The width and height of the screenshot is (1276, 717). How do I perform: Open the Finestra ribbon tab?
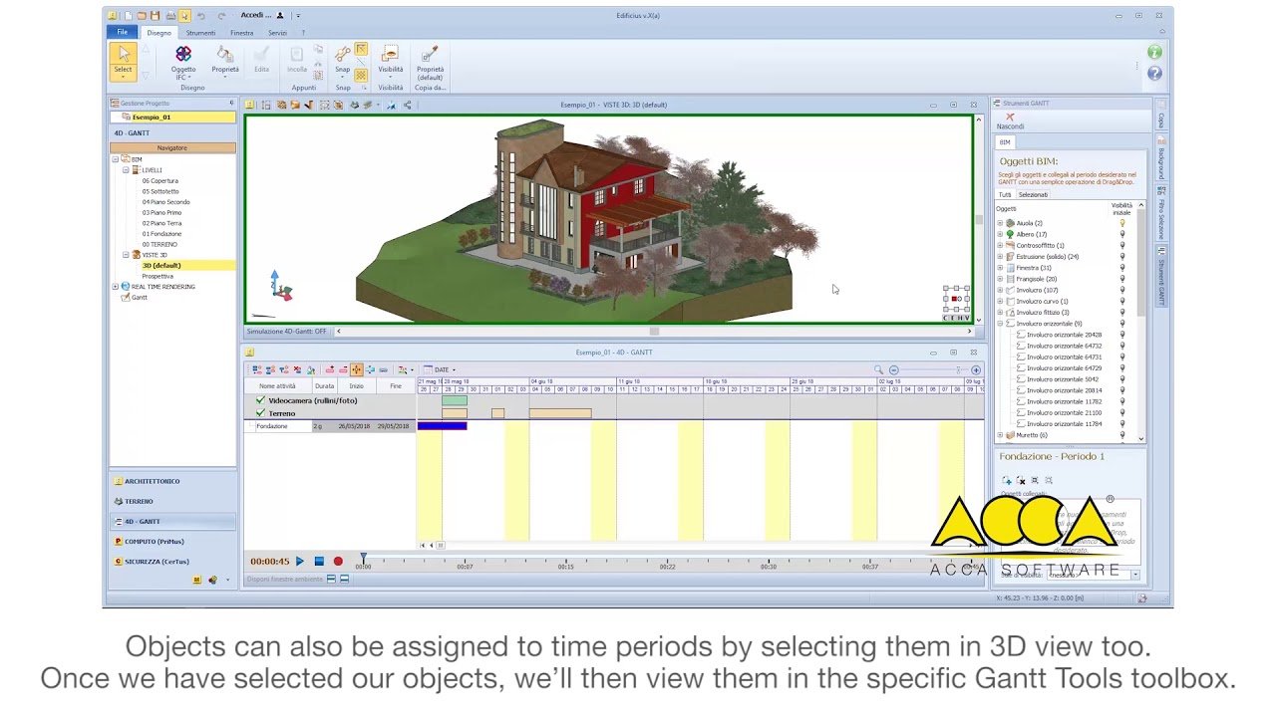241,33
